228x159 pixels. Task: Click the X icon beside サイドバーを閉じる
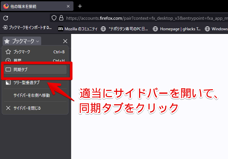8,108
